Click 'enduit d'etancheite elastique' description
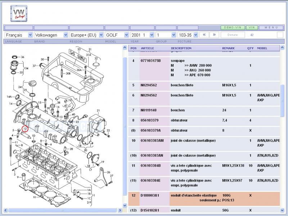 click(194, 195)
